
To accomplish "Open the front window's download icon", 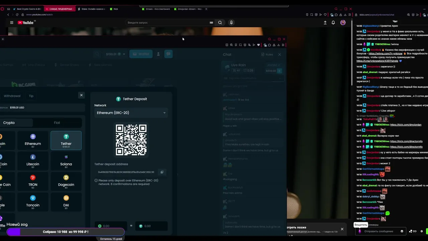I will [279, 45].
